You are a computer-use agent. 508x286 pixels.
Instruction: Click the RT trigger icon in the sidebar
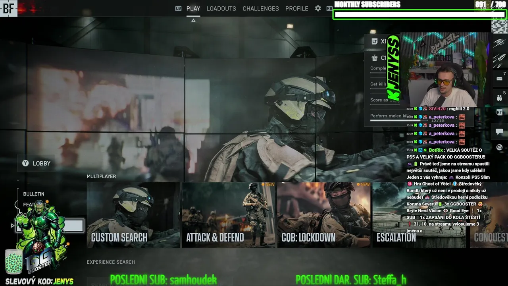[499, 113]
